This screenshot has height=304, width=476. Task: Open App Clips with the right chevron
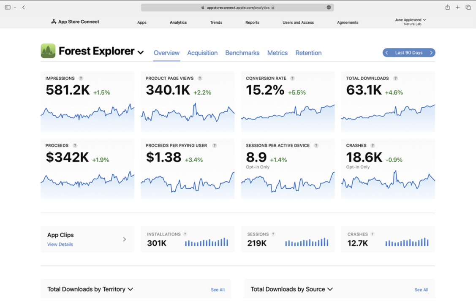(125, 239)
